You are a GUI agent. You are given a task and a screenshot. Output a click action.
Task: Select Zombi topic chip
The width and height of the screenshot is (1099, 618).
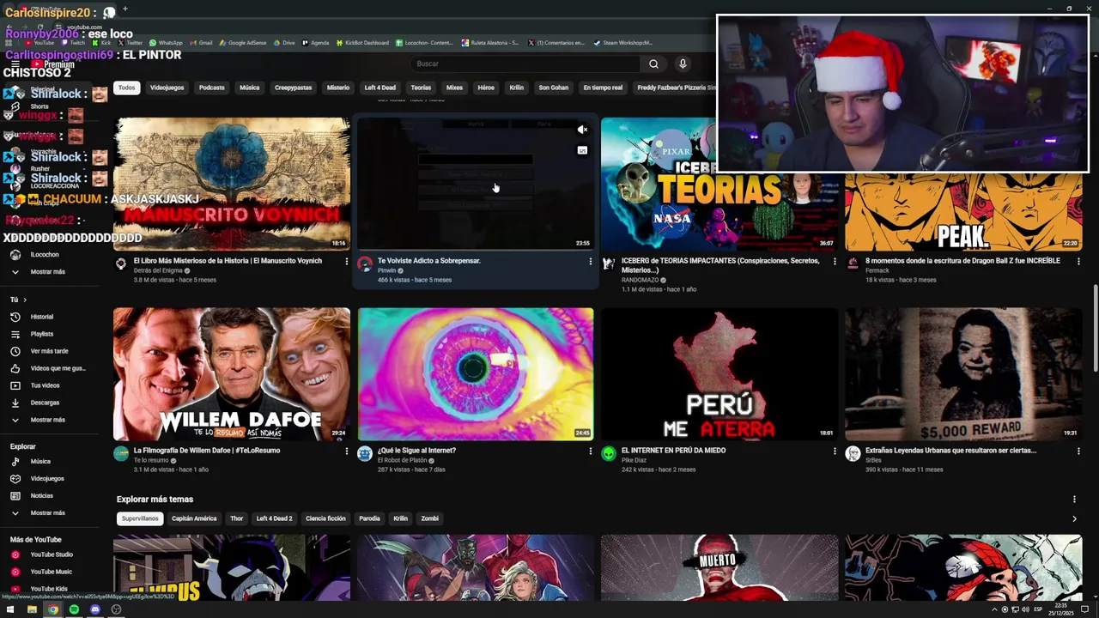(x=429, y=518)
